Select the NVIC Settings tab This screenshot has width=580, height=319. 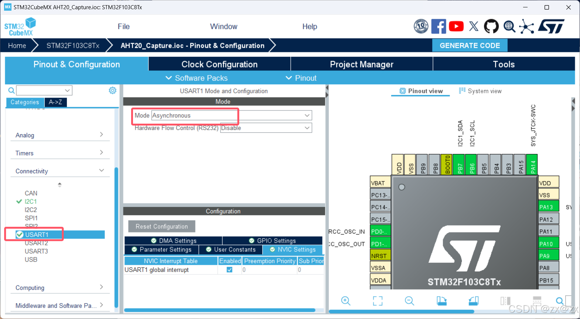click(293, 250)
